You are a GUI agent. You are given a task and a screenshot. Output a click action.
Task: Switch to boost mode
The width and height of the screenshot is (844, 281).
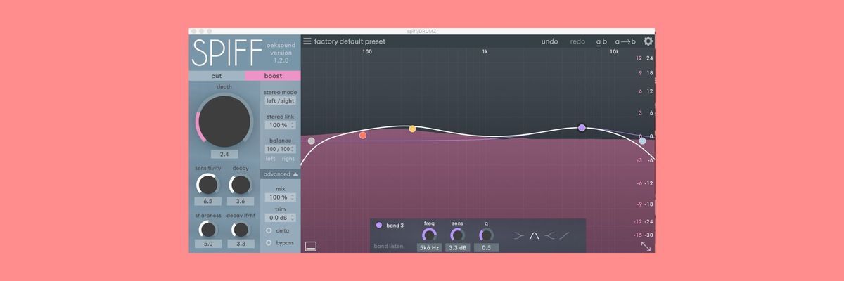[x=273, y=76]
